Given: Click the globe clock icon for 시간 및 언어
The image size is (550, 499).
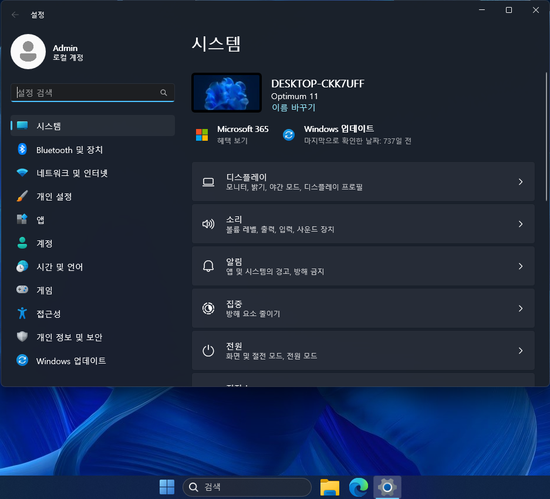Looking at the screenshot, I should (x=22, y=266).
